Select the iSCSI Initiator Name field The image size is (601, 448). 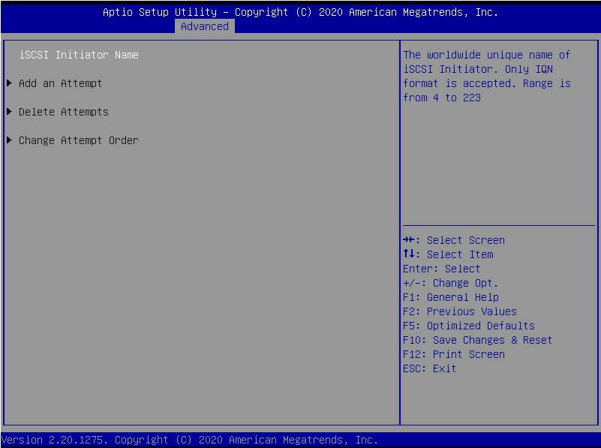pos(79,55)
